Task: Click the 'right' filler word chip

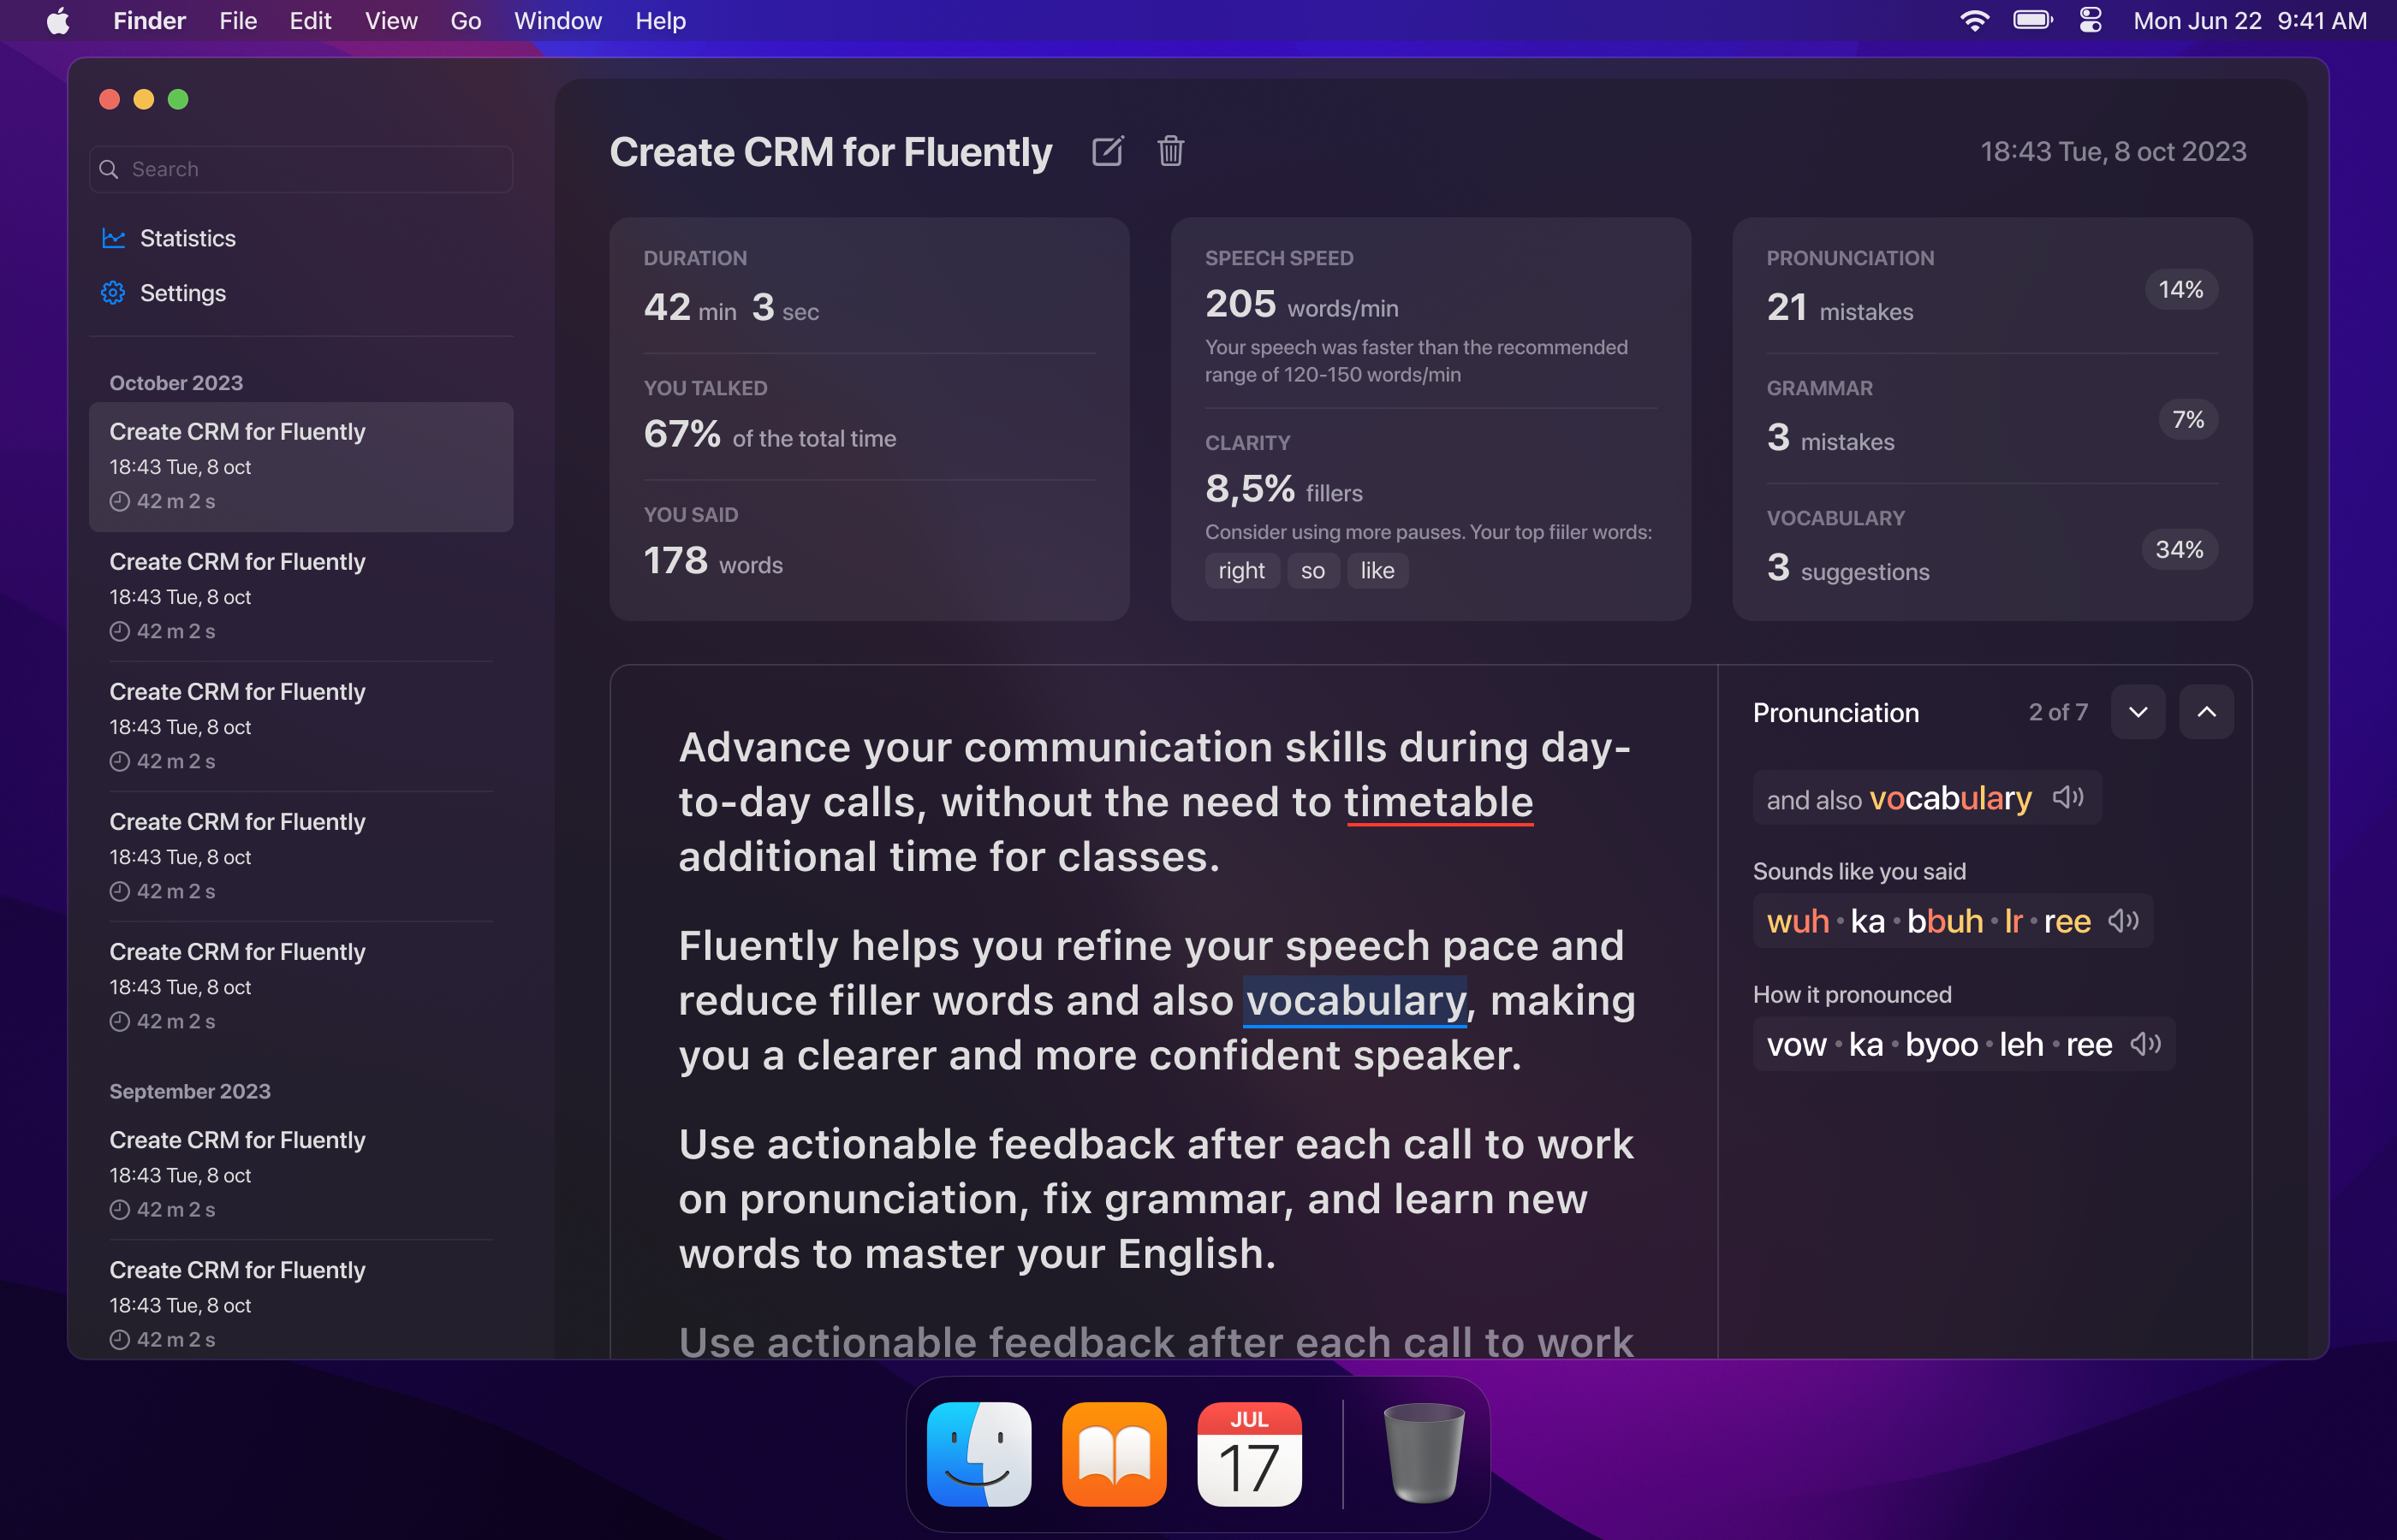Action: pyautogui.click(x=1241, y=571)
